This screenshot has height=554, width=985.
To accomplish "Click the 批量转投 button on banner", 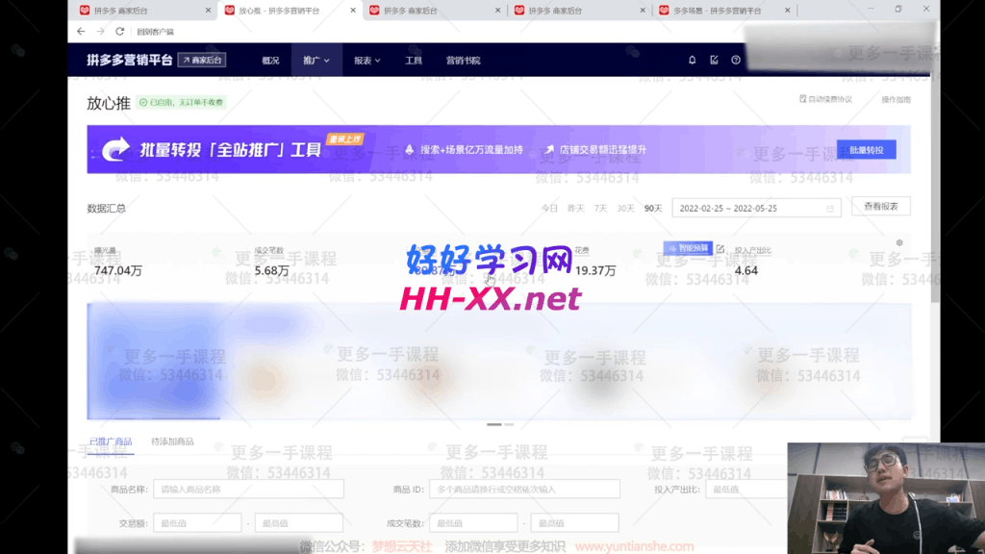I will (867, 150).
